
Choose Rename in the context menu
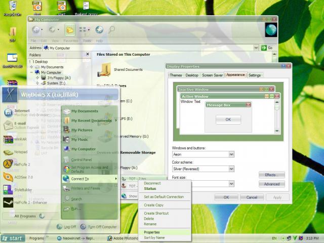tap(165, 224)
